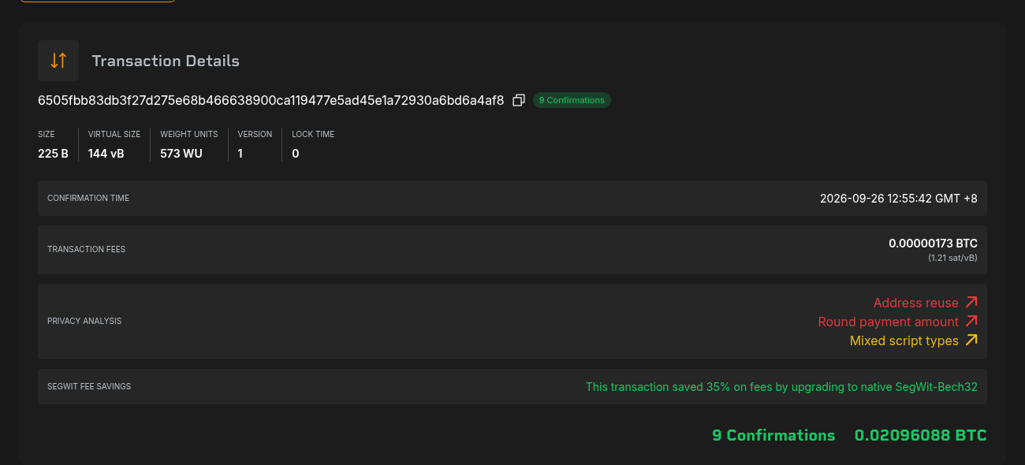Select the transaction hash text
The image size is (1025, 465).
point(271,100)
